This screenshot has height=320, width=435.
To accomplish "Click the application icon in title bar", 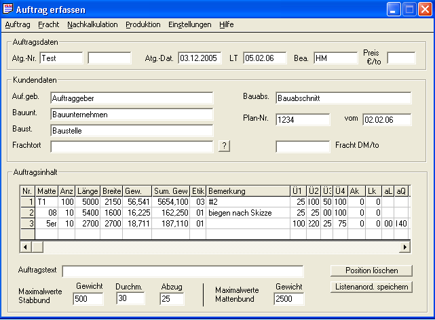I will 10,9.
